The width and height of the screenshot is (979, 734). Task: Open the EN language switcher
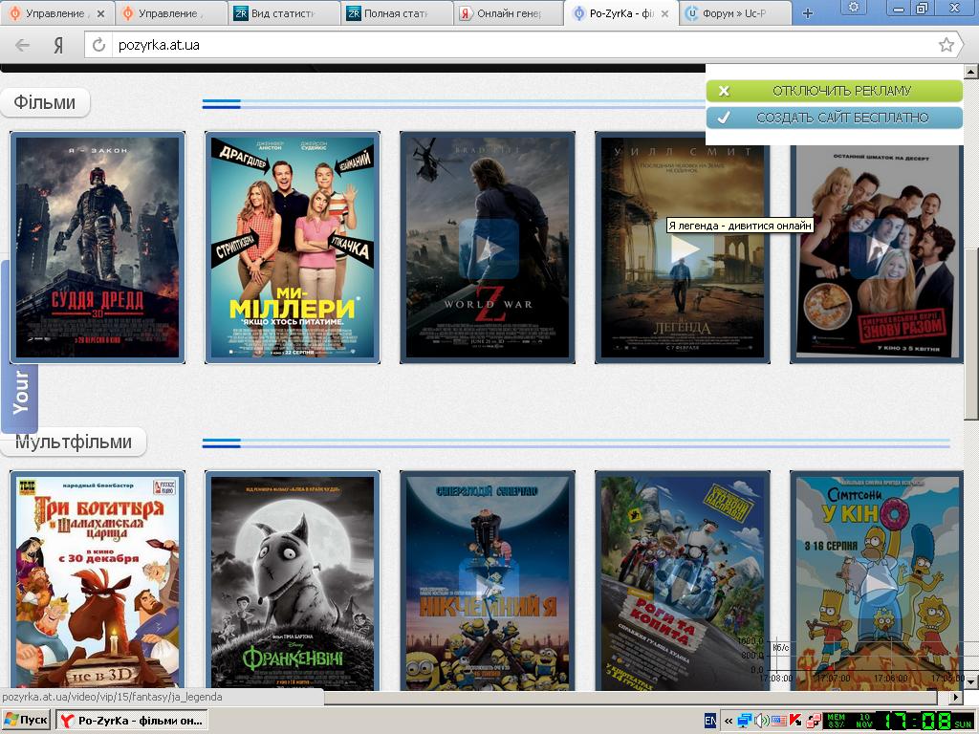[x=710, y=721]
